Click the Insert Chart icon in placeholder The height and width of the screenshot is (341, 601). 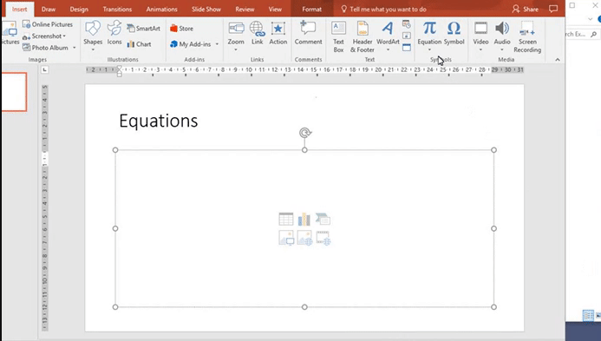tap(304, 219)
